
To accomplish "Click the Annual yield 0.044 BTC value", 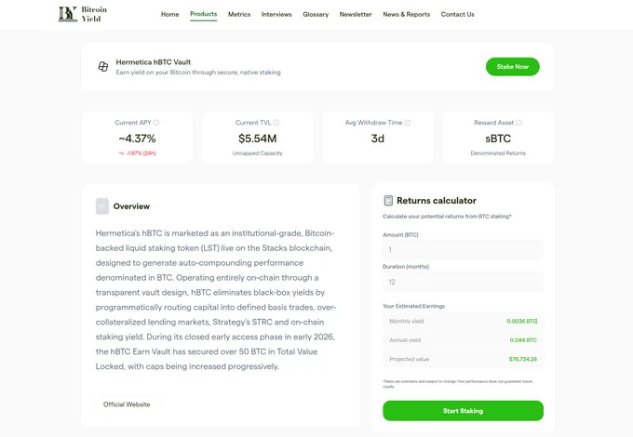I will (523, 340).
